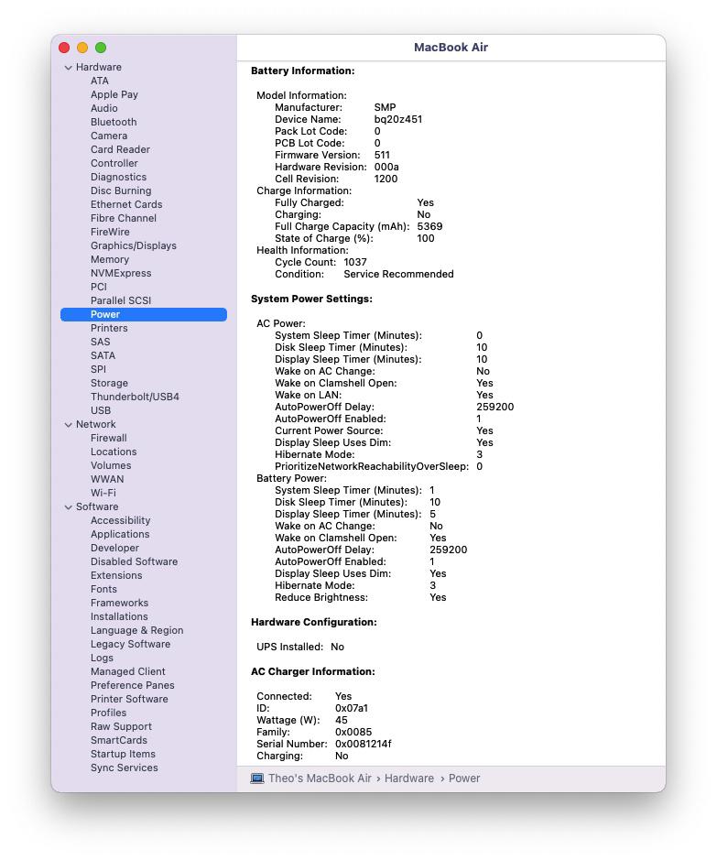717x860 pixels.
Task: Select SmartCards in the sidebar
Action: [x=118, y=740]
